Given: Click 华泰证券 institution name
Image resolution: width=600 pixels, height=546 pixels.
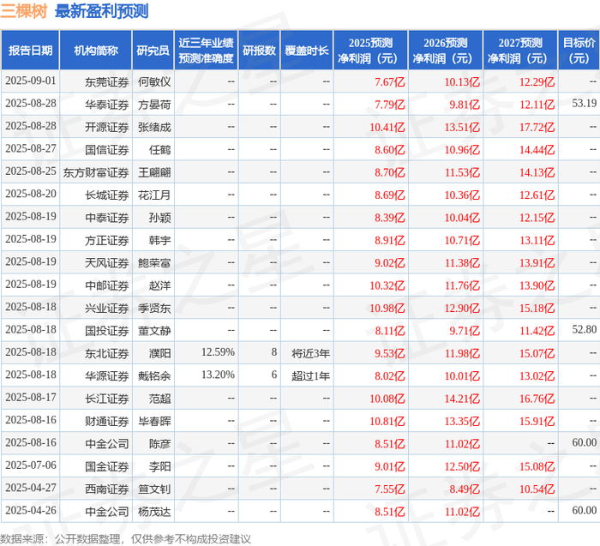Looking at the screenshot, I should click(x=107, y=105).
